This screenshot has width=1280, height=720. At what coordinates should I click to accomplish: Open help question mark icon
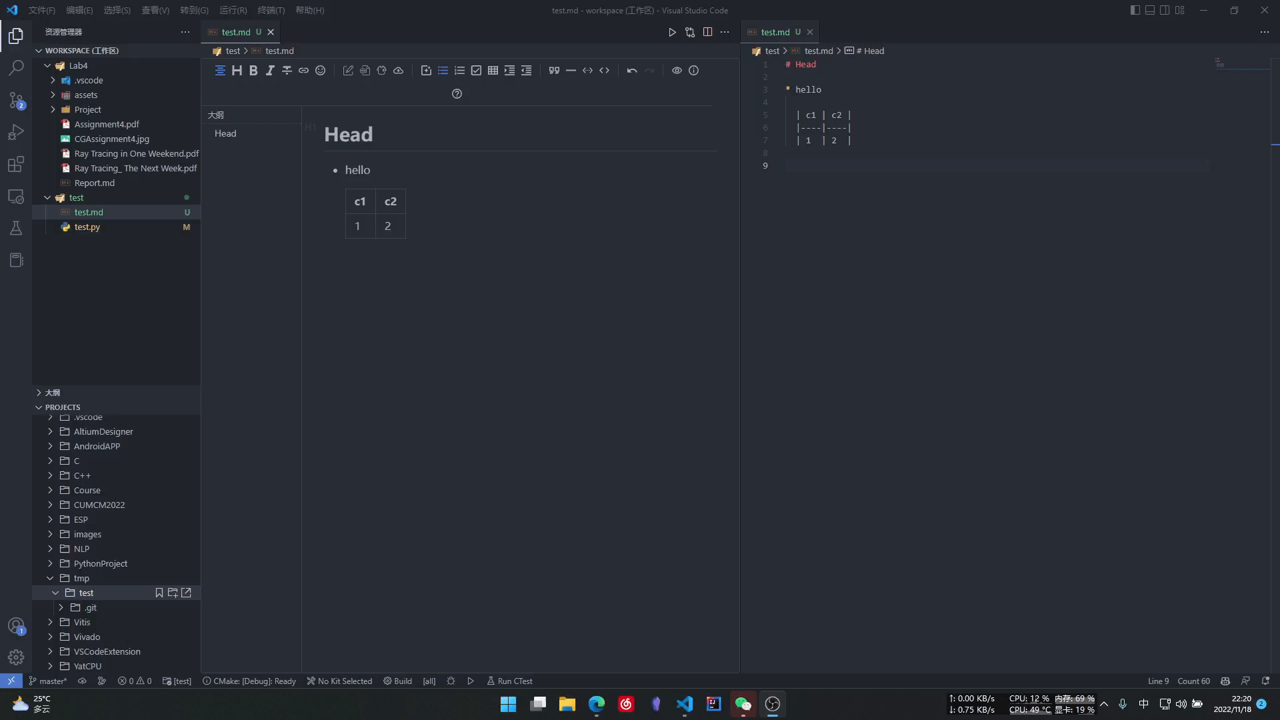(457, 94)
